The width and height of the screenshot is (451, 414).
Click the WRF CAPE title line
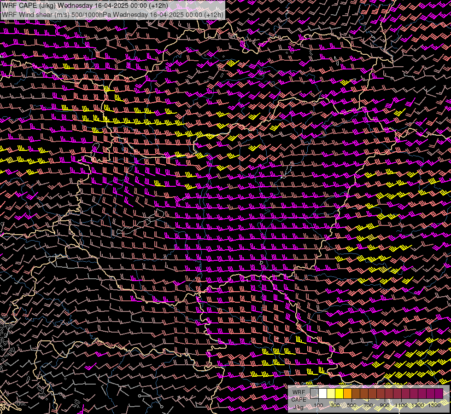coord(85,6)
